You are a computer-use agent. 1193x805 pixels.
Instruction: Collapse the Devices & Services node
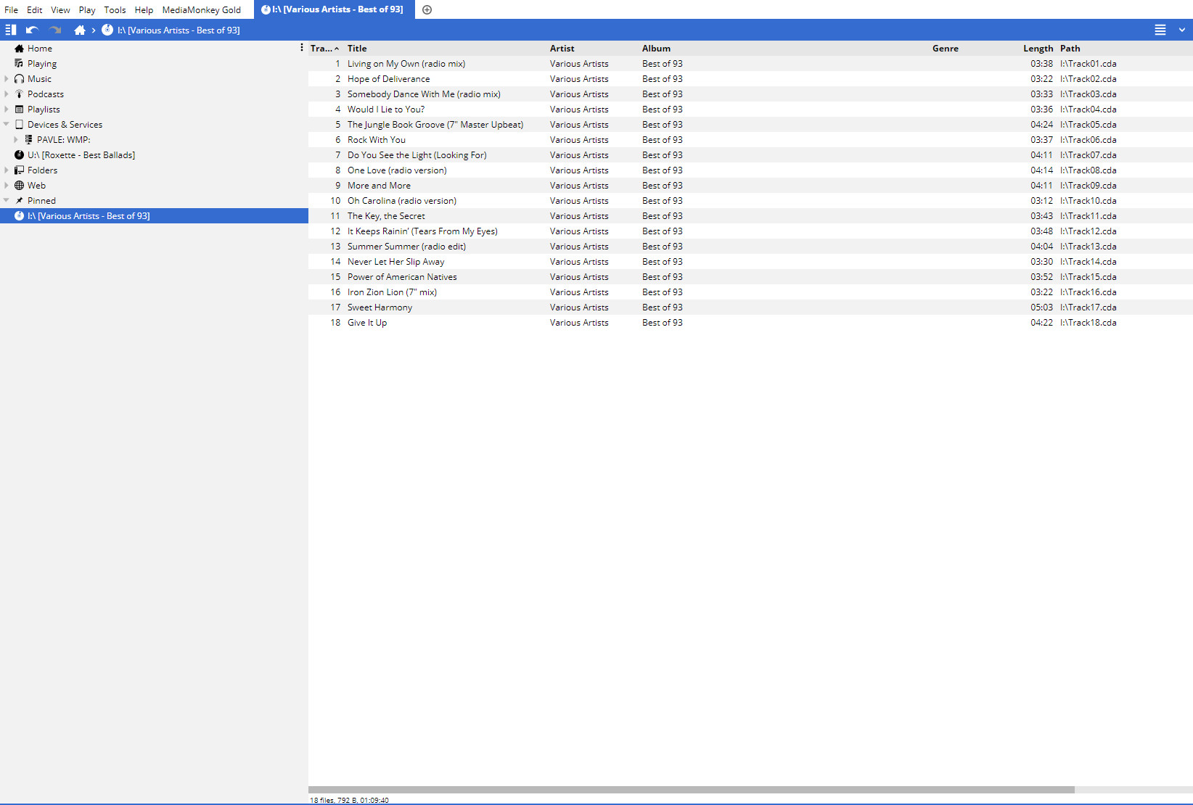[7, 125]
